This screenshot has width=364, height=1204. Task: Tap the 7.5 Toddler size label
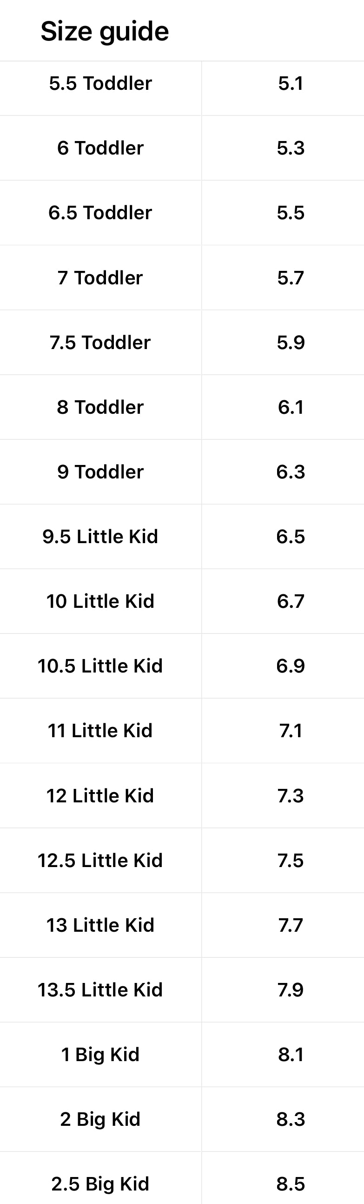[x=100, y=343]
